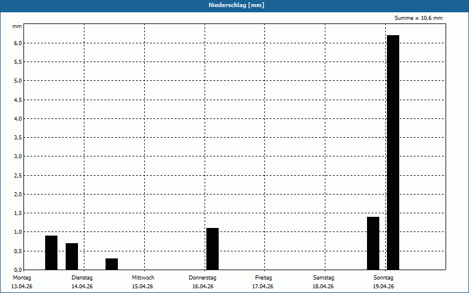Click the Montag day label
The image size is (469, 293).
[22, 278]
